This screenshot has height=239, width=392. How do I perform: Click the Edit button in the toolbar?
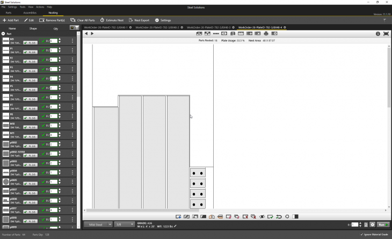point(29,20)
